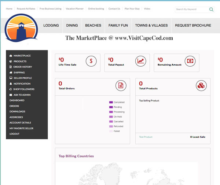Click the Products sidebar globe icon

[x=11, y=62]
